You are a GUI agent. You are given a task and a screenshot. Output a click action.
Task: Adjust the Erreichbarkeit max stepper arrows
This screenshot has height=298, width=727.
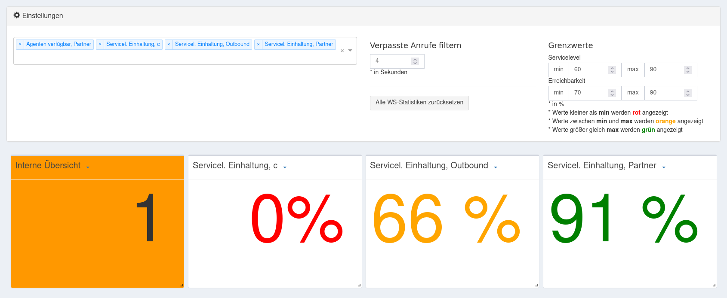[x=688, y=93]
